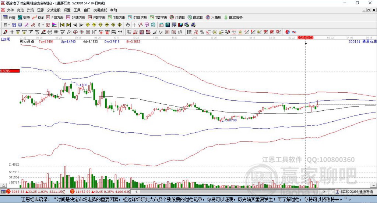
Task: Click the blue infinity symbol icon
Action: tap(294, 32)
